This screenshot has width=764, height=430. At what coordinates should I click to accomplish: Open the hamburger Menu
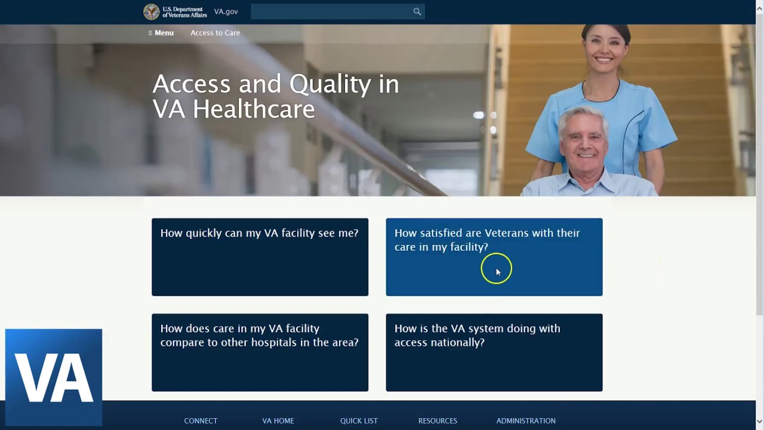pos(161,33)
